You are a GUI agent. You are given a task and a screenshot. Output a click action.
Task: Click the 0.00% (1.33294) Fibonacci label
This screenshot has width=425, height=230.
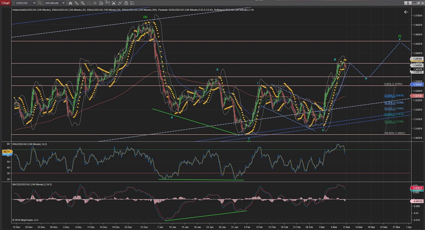click(x=393, y=84)
